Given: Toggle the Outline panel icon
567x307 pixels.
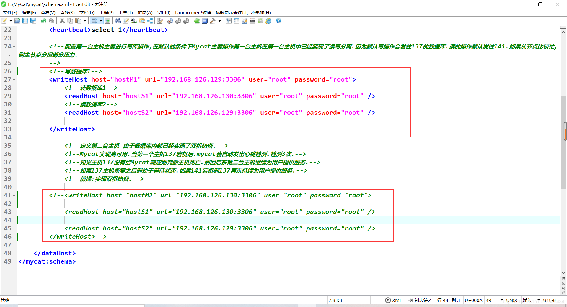Looking at the screenshot, I should coord(229,21).
